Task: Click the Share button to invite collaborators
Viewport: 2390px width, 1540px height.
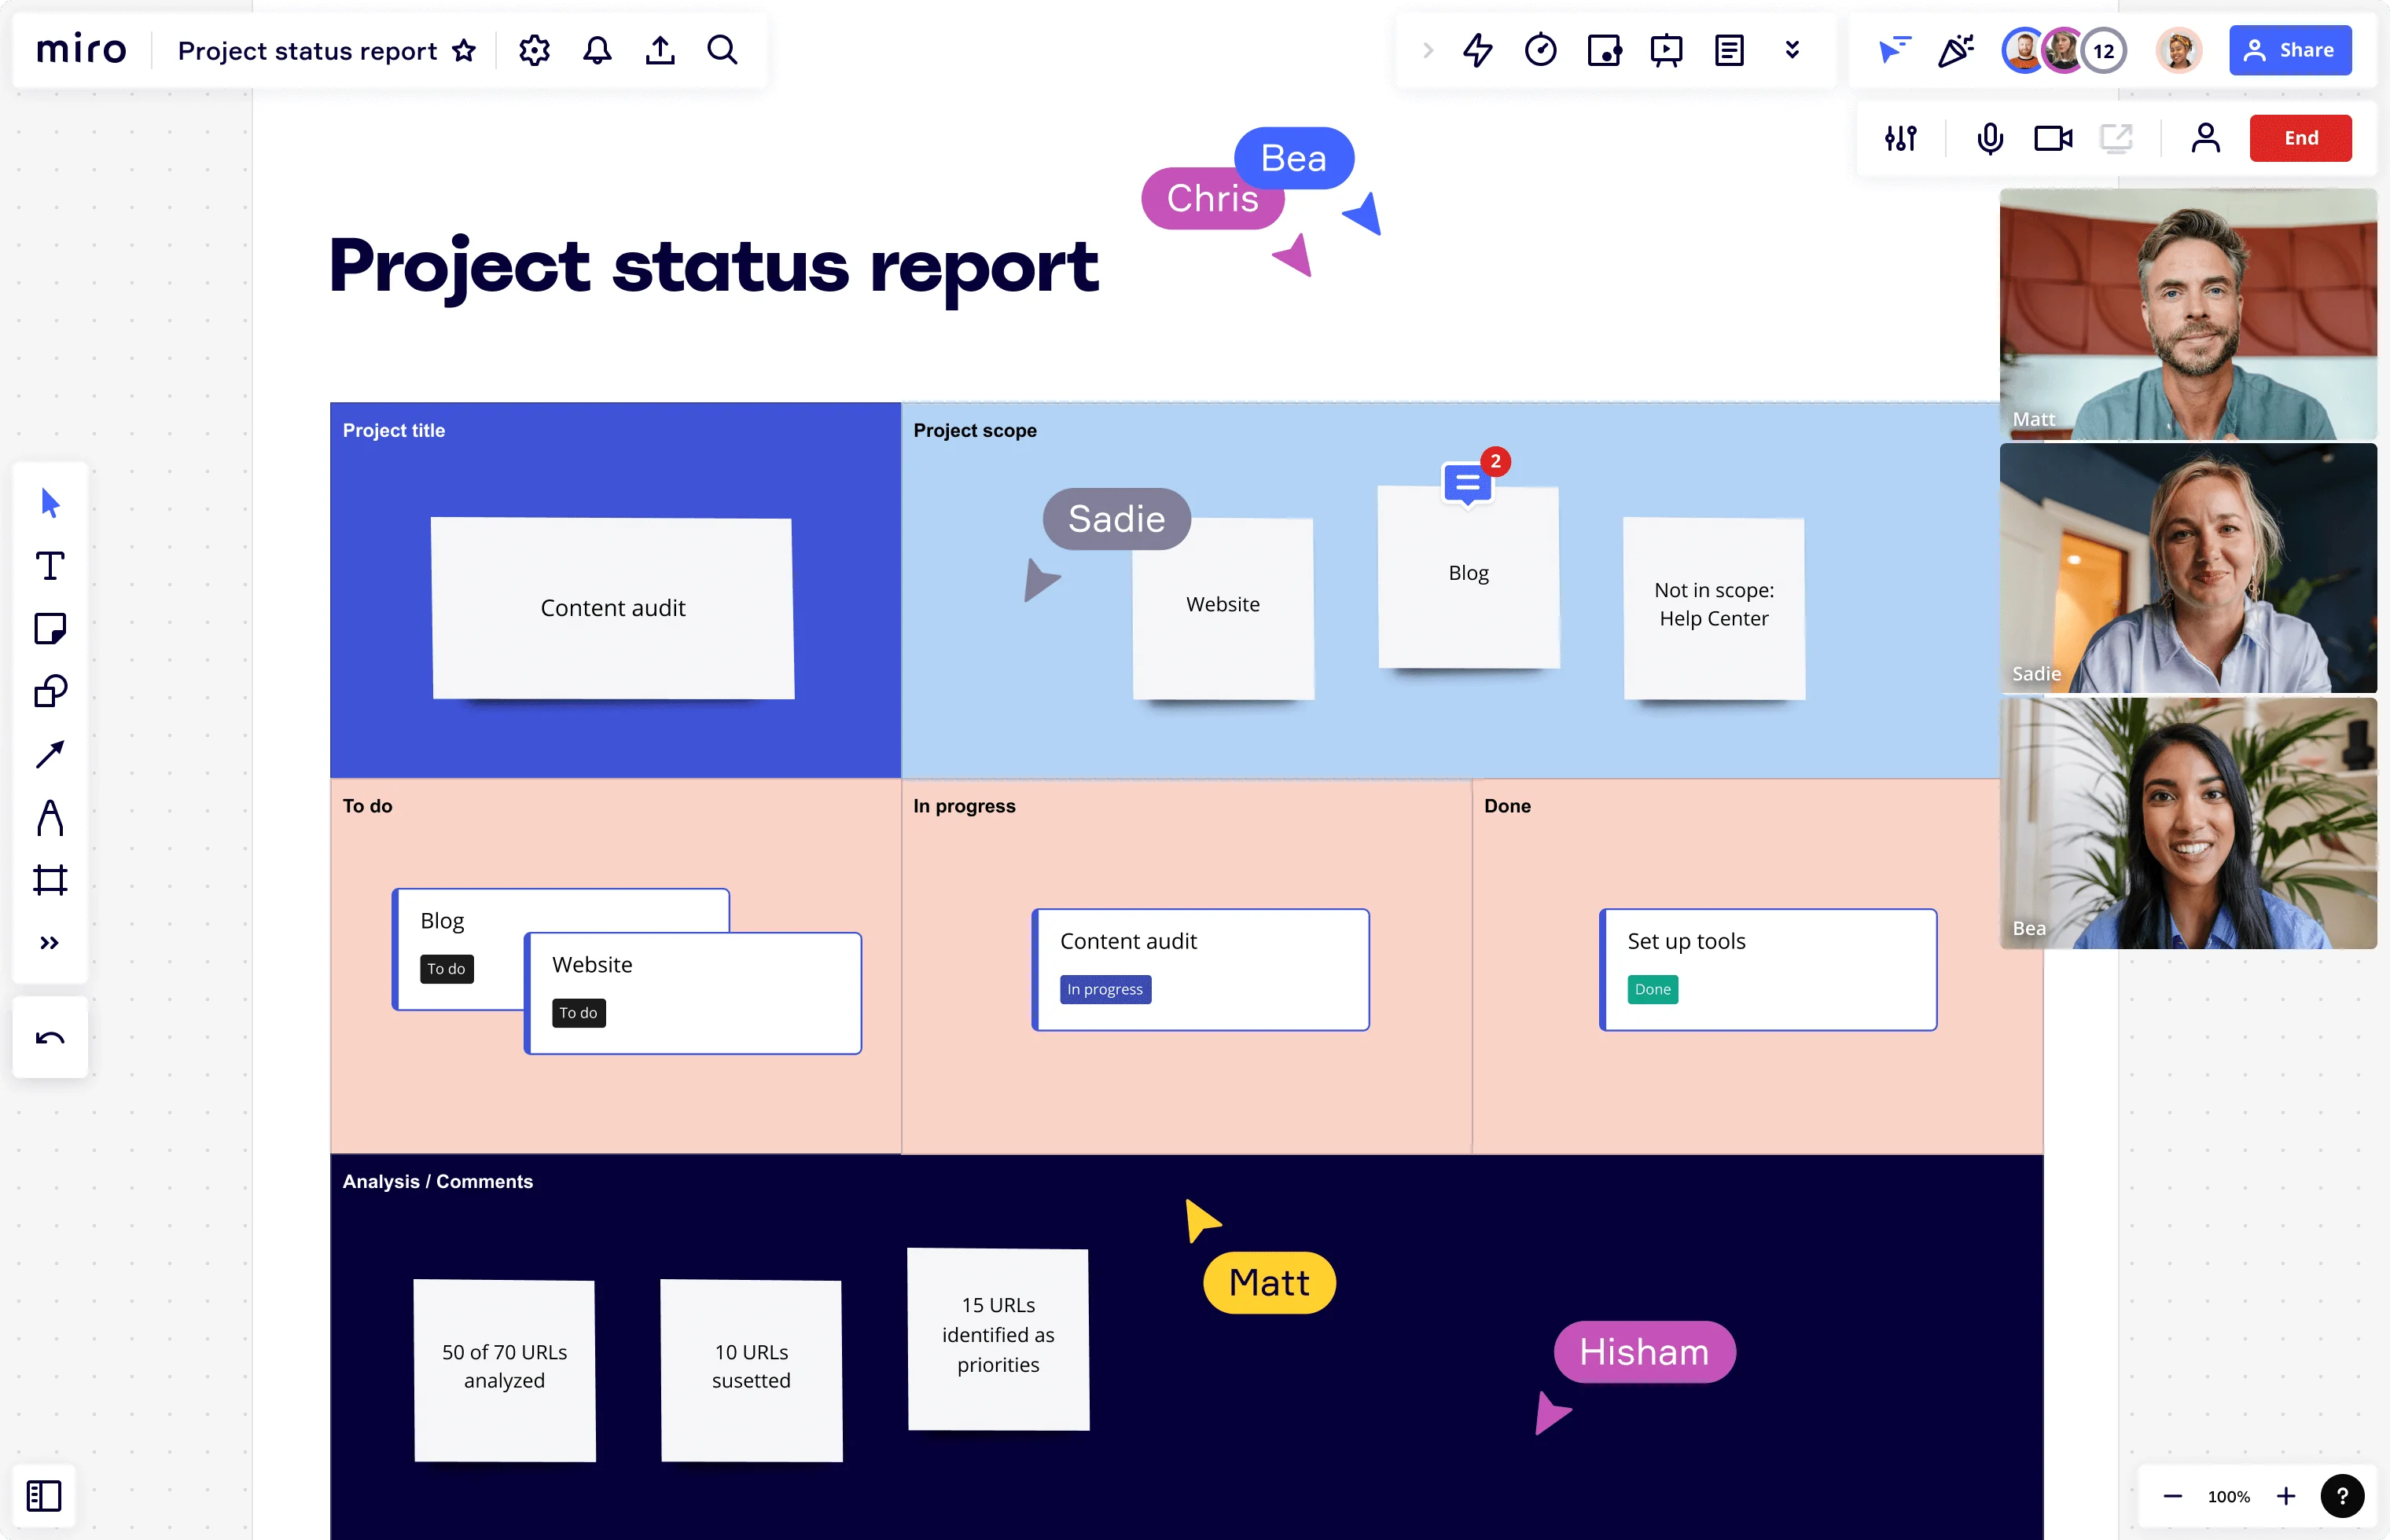Action: [x=2293, y=49]
